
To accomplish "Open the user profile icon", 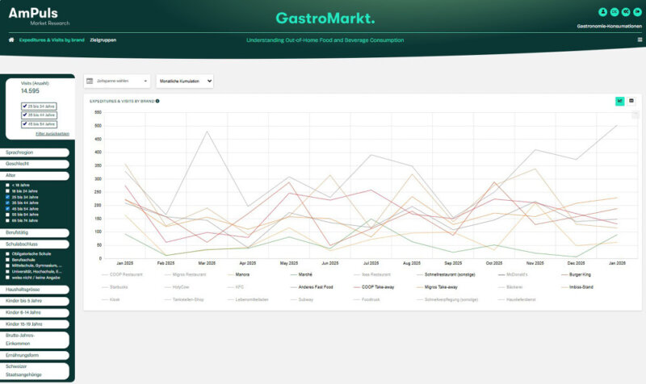I will click(x=602, y=12).
